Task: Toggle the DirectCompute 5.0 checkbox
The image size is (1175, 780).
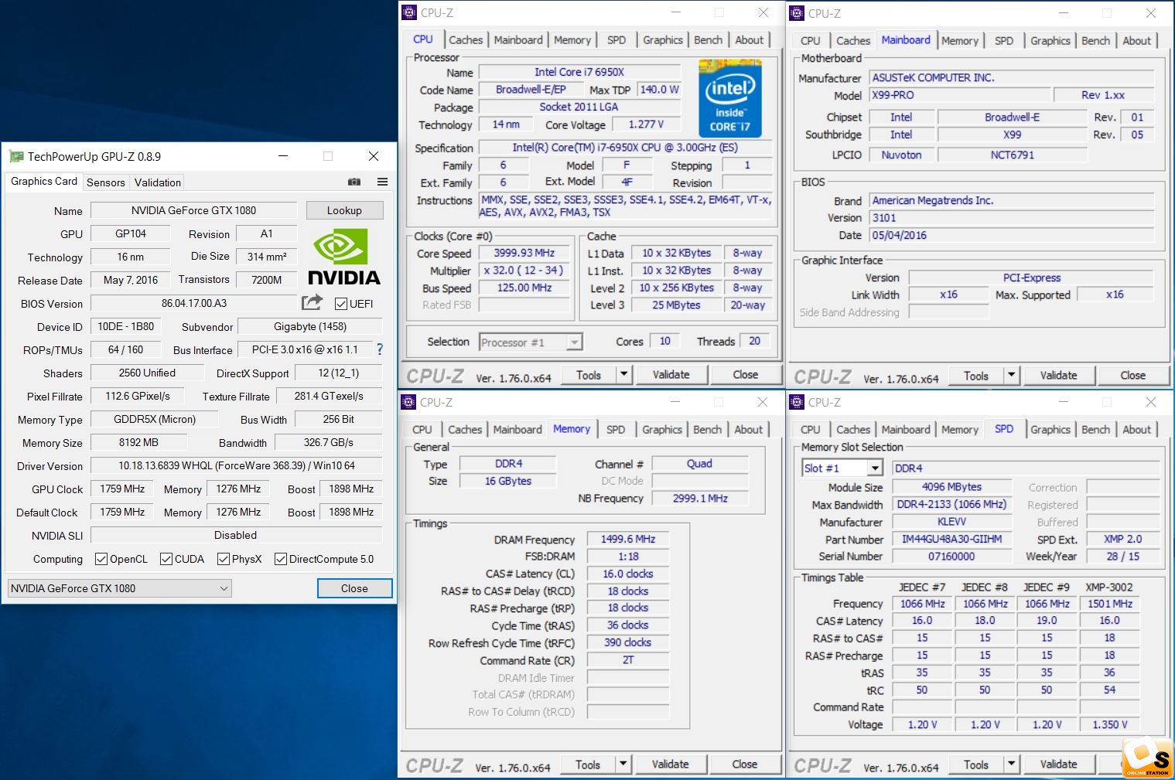Action: click(281, 559)
